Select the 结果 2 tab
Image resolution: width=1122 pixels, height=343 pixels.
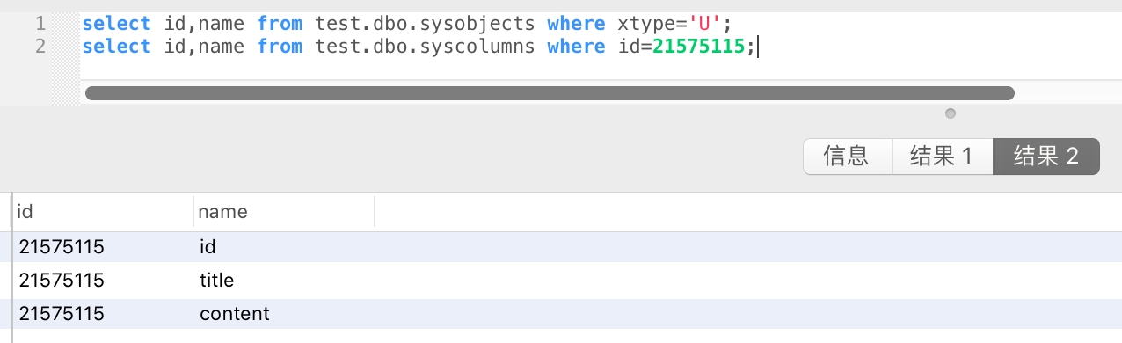[x=1046, y=157]
